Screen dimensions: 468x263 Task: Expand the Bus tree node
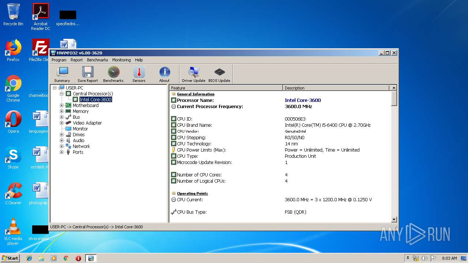pos(61,117)
